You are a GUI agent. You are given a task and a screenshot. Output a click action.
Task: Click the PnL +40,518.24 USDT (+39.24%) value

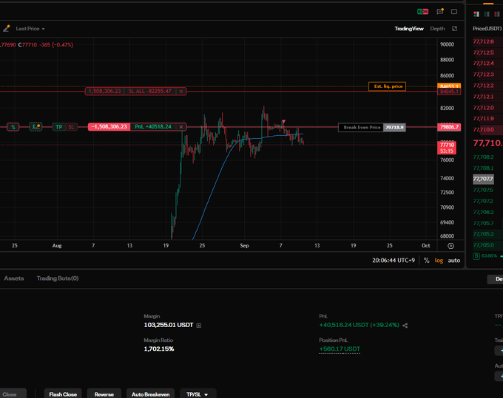(359, 325)
